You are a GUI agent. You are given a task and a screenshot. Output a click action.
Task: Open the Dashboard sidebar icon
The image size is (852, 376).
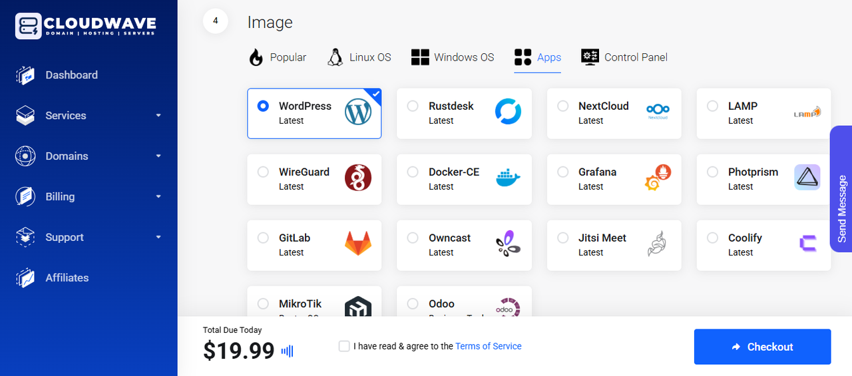point(25,75)
